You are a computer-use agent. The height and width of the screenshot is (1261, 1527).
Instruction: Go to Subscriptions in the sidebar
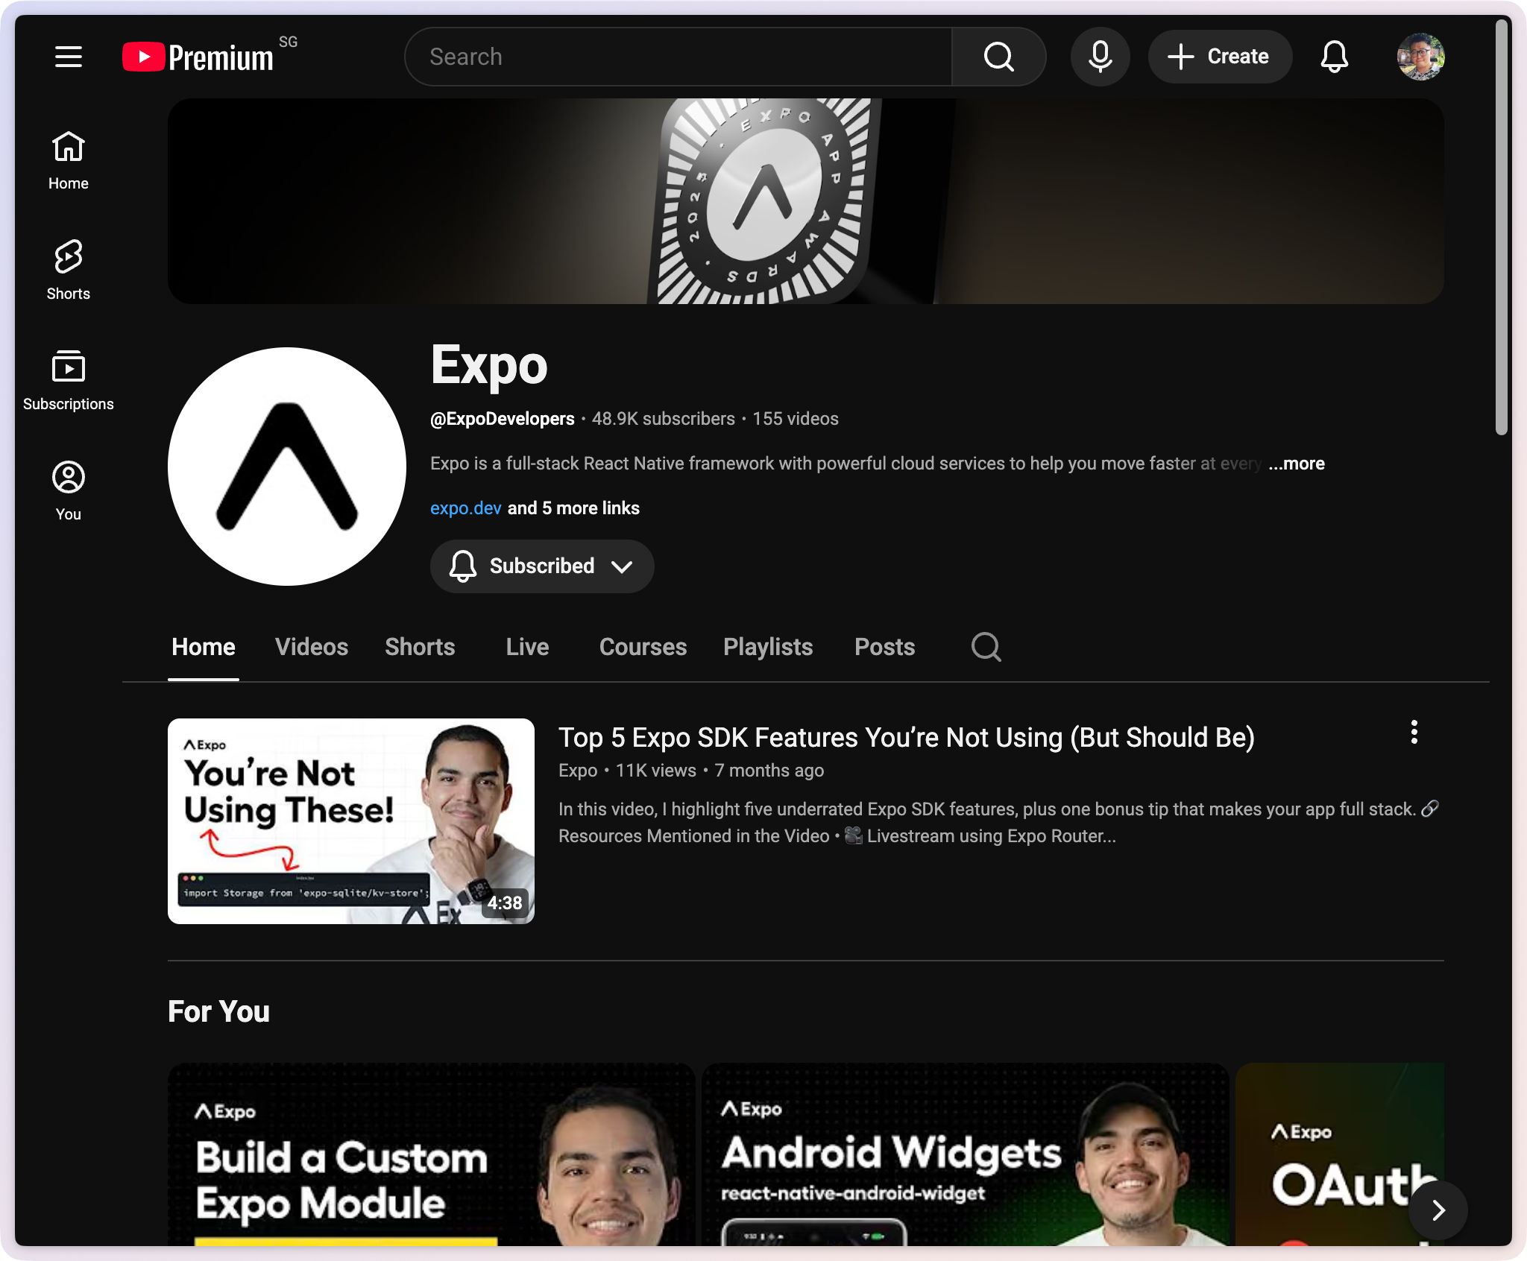point(68,380)
